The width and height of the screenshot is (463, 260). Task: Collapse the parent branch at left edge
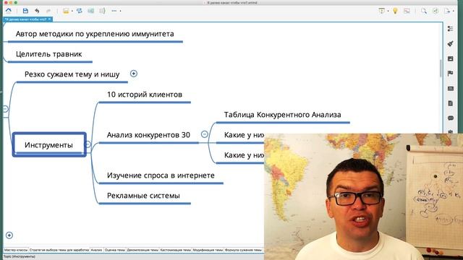[5, 109]
